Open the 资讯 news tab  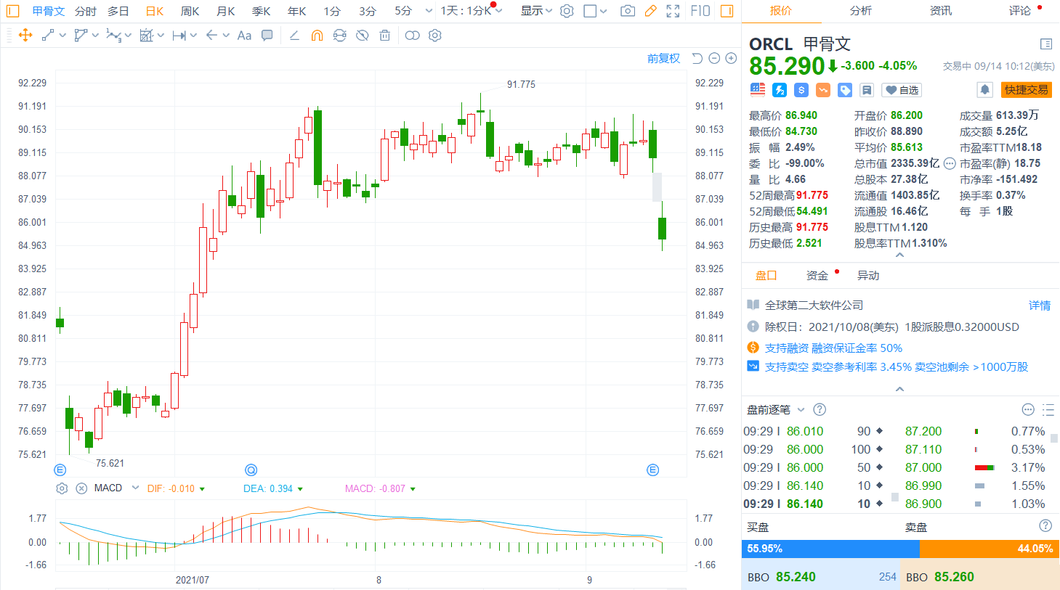pos(940,11)
